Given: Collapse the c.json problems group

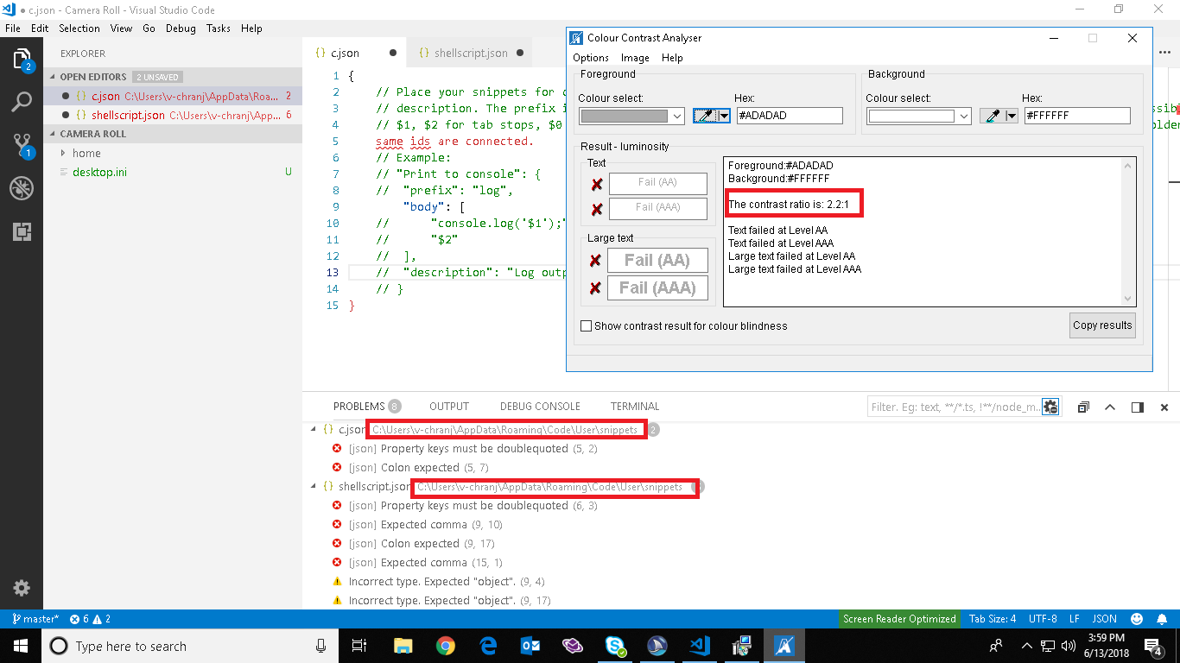Looking at the screenshot, I should click(313, 428).
